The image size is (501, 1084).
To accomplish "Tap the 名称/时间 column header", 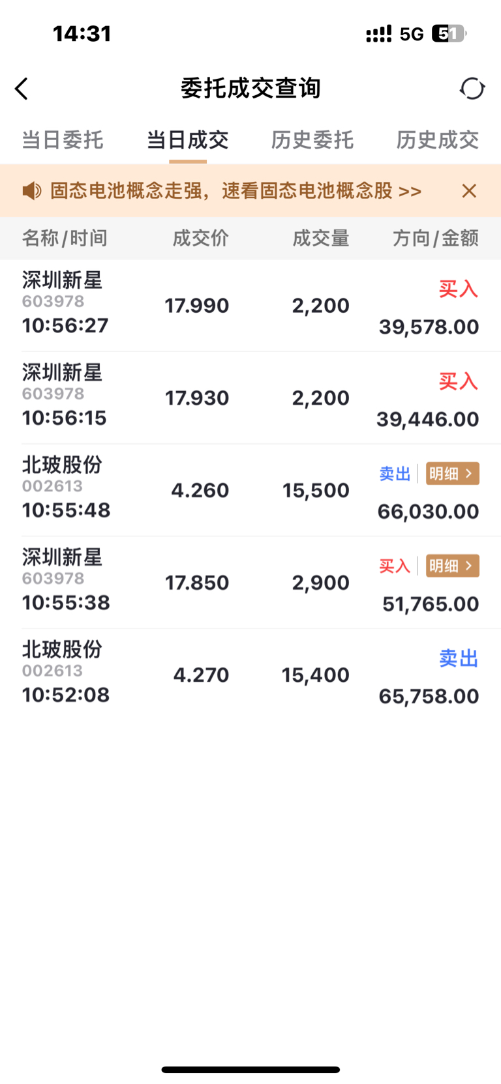I will pos(65,239).
